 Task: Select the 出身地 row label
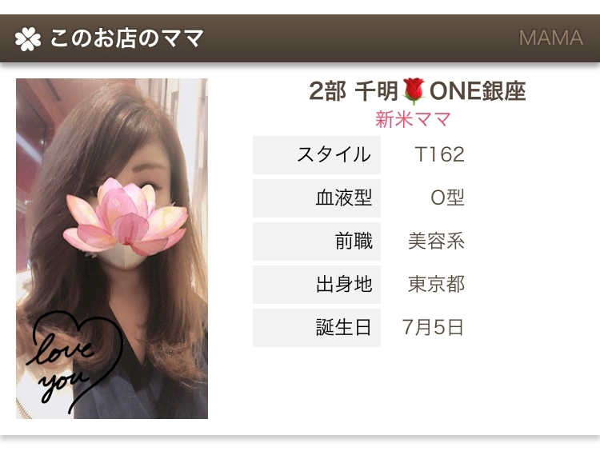click(317, 285)
